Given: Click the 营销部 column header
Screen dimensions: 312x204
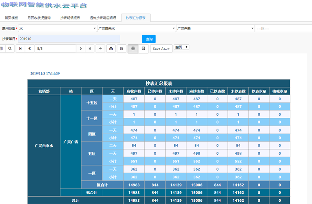Looking at the screenshot, I should point(44,91).
